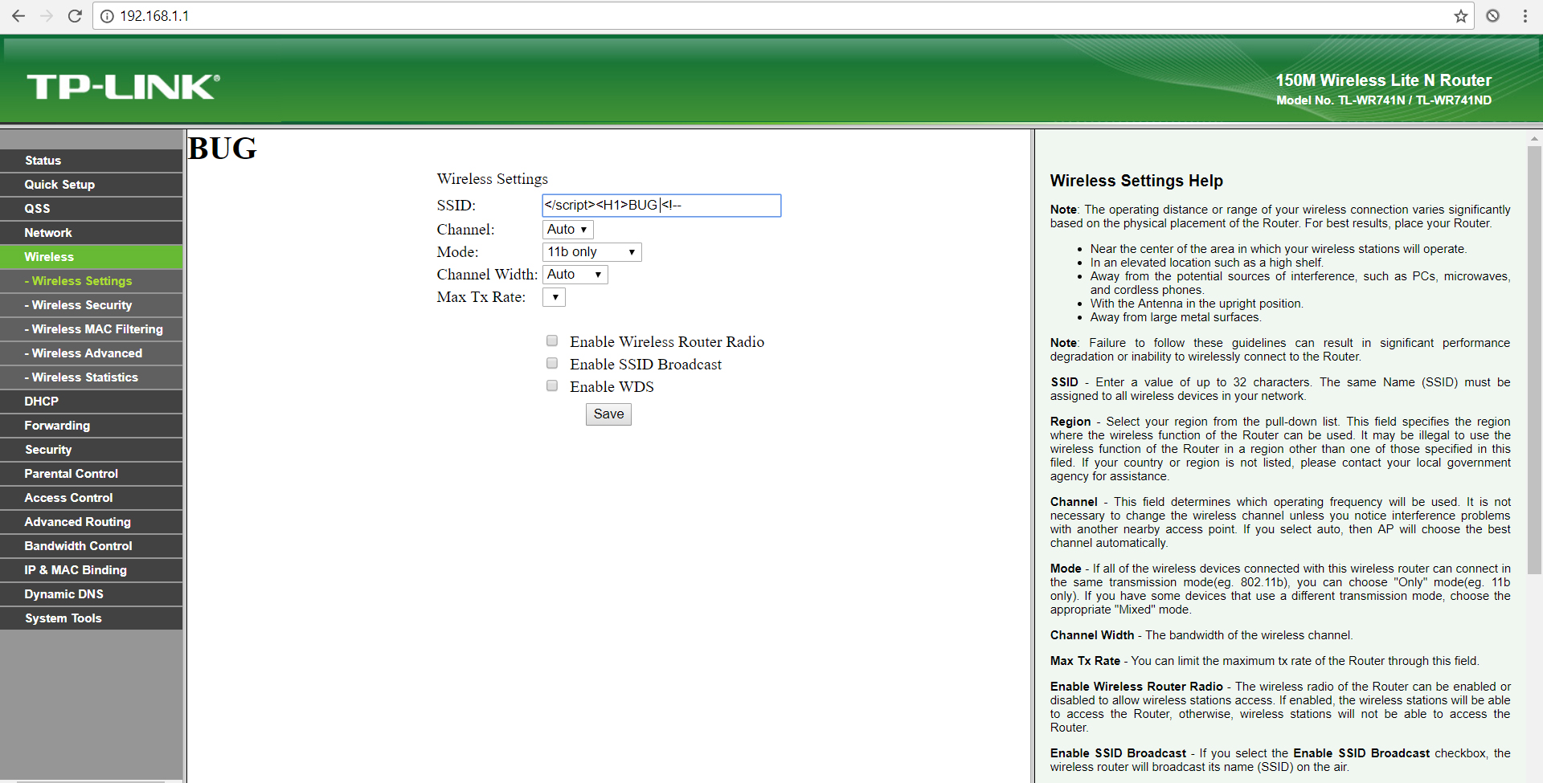
Task: Select the Wireless menu item
Action: (92, 257)
